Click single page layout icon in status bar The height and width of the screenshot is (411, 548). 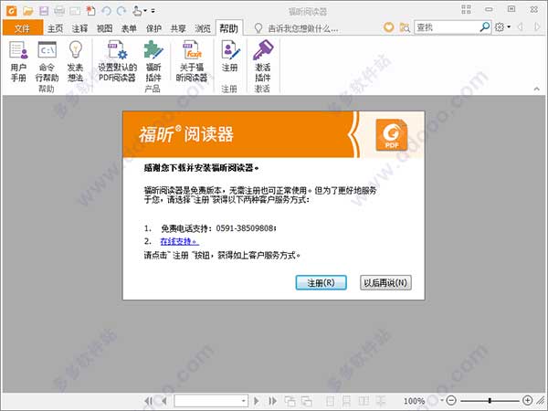click(x=330, y=401)
